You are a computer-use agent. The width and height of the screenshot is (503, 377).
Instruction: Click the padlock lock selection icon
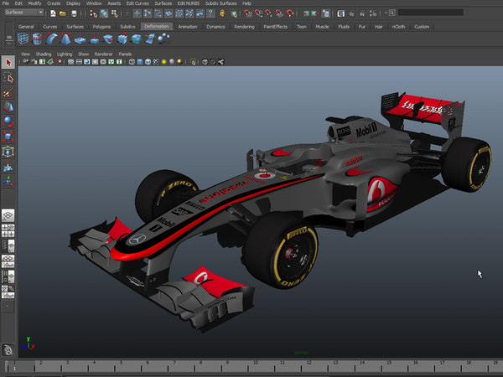pos(222,13)
